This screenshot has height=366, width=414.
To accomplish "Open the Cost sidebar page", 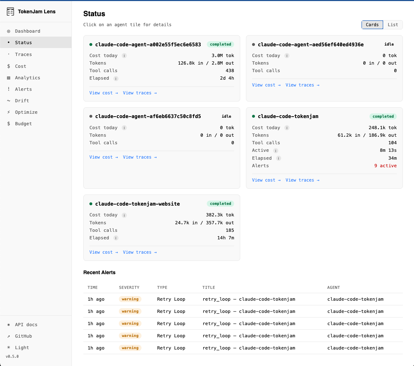I will coord(36,66).
